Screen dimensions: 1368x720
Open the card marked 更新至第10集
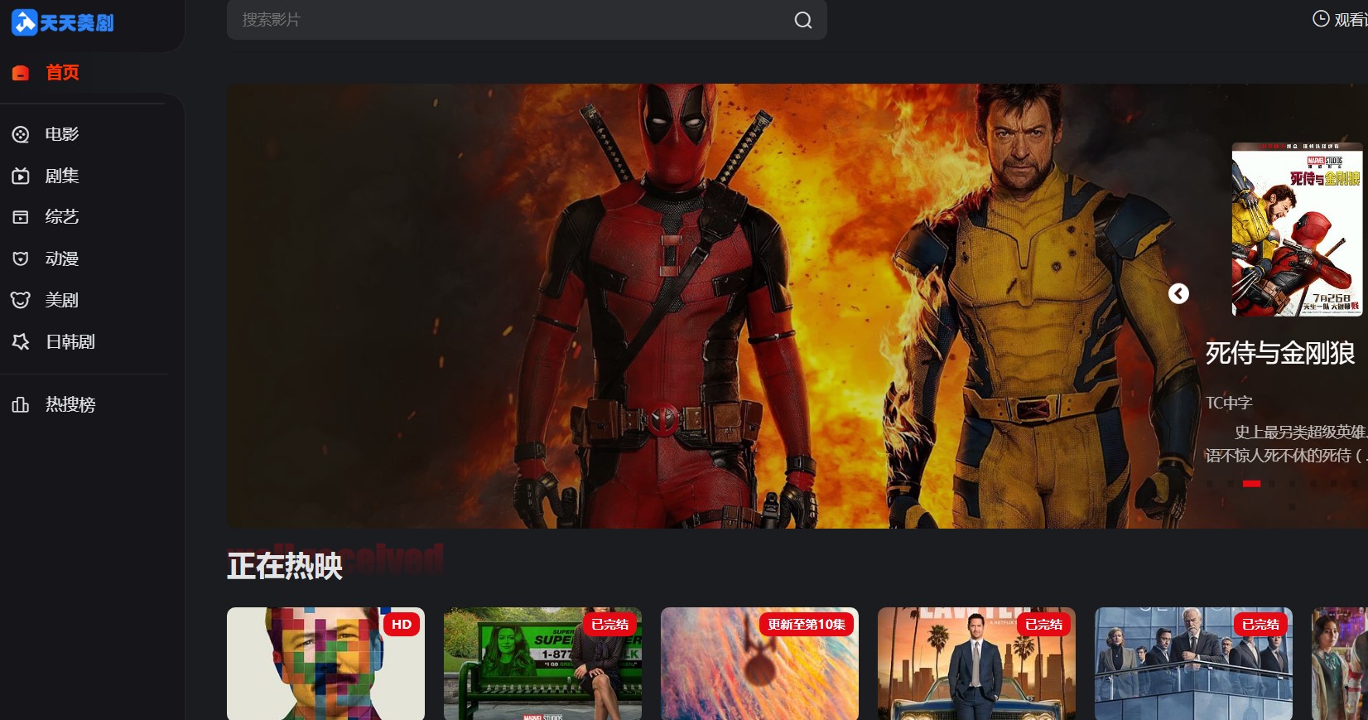[759, 664]
